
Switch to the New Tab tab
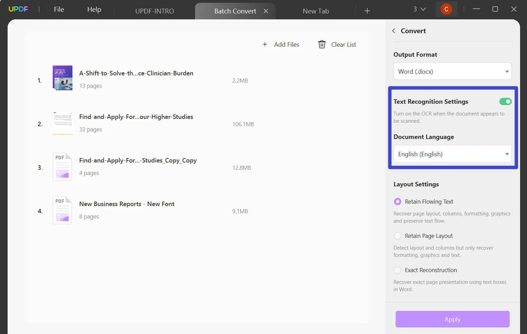click(x=316, y=11)
